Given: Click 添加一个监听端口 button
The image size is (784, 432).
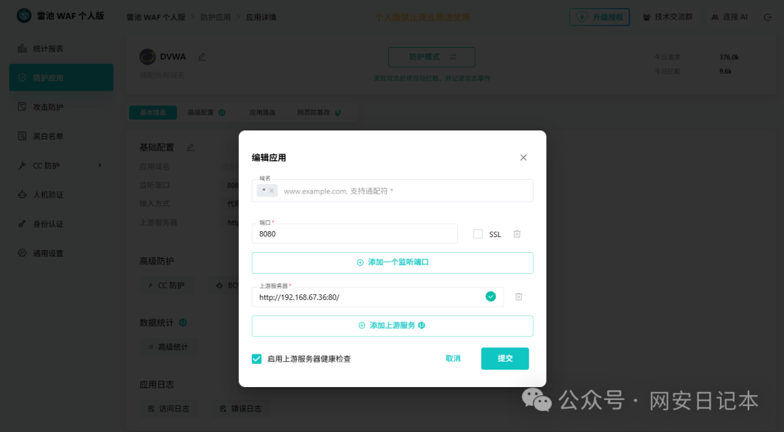Looking at the screenshot, I should [x=392, y=262].
